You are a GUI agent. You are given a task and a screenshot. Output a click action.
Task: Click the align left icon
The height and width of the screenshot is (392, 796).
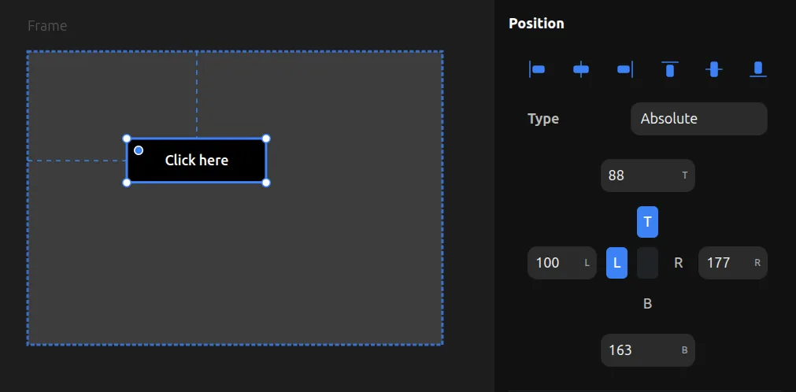point(538,69)
